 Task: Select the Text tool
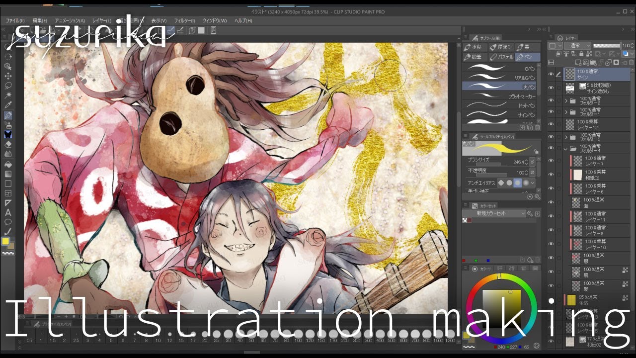[8, 213]
